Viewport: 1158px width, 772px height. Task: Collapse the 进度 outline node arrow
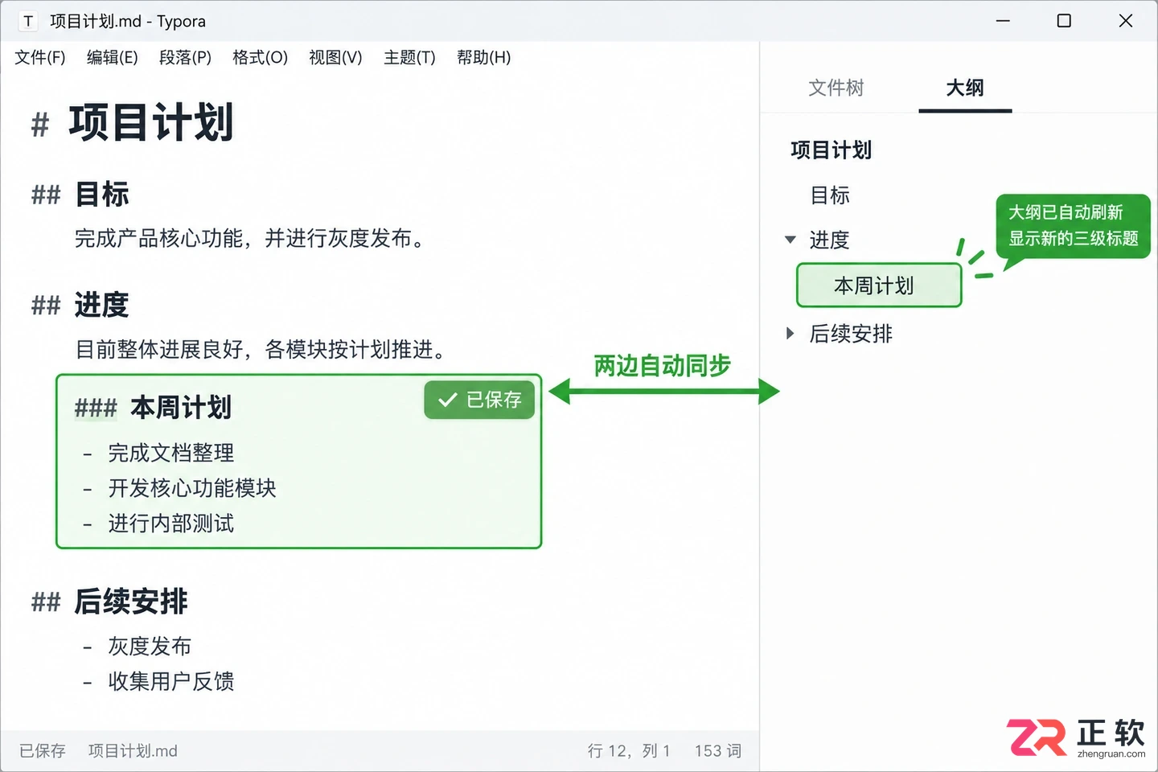(790, 240)
